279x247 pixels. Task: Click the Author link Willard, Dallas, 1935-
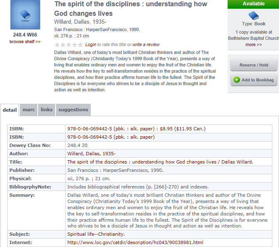tap(91, 154)
